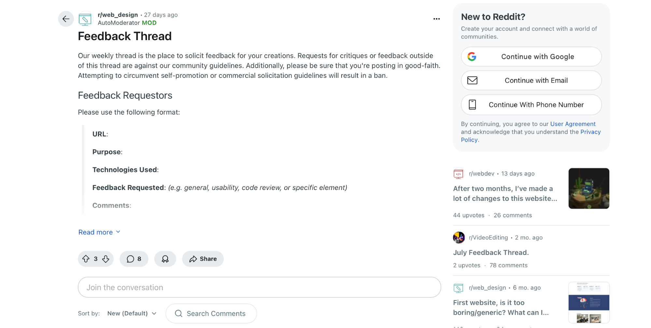
Task: Open the r/webdev post thumbnail image
Action: tap(588, 188)
